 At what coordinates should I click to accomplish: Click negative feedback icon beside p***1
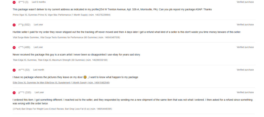14,92
